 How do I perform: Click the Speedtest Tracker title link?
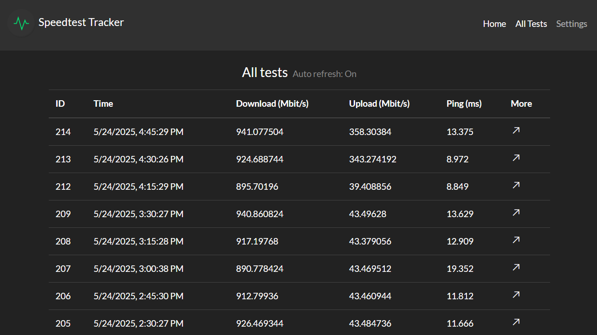tap(81, 22)
